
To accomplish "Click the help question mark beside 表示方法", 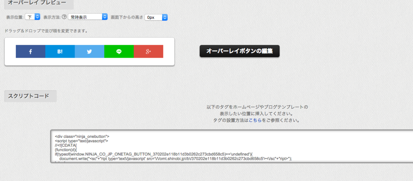I will click(x=64, y=17).
